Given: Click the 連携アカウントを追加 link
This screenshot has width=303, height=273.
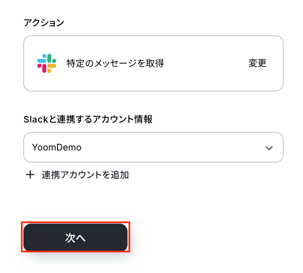Looking at the screenshot, I should coord(85,175).
